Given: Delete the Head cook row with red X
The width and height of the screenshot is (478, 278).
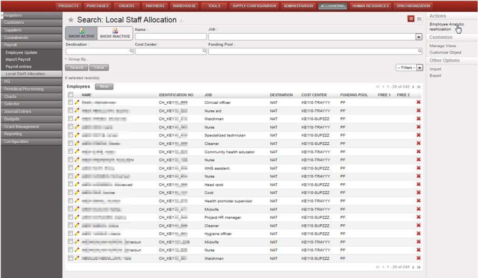Looking at the screenshot, I should click(418, 185).
